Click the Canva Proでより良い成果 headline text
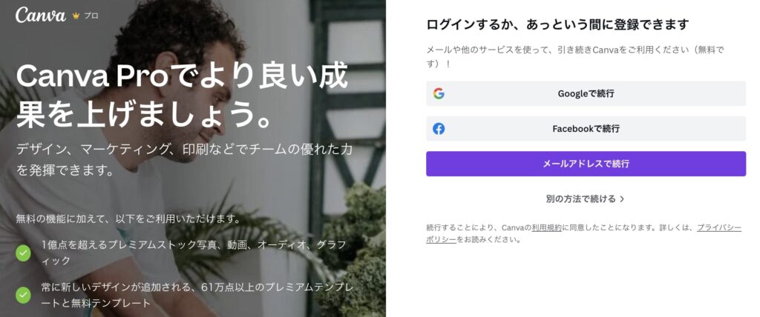This screenshot has height=317, width=760. pyautogui.click(x=182, y=96)
